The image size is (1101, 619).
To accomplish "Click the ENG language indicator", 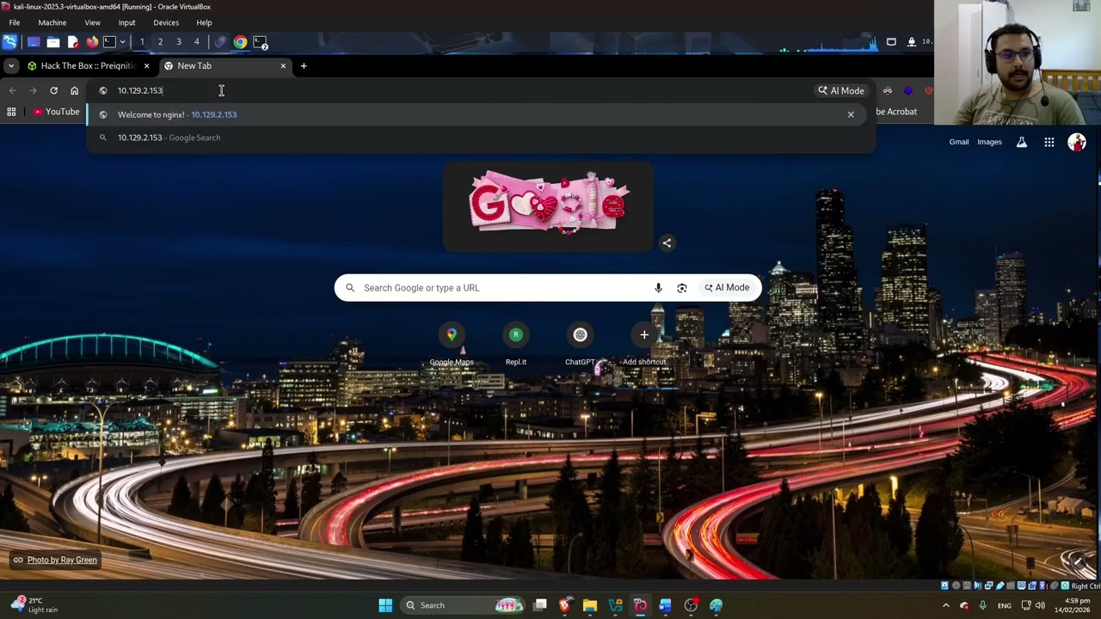I will tap(1005, 605).
